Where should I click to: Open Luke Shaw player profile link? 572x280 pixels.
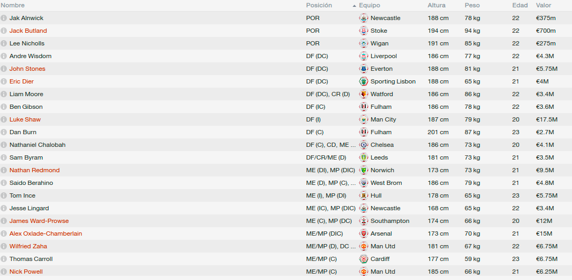click(x=25, y=119)
